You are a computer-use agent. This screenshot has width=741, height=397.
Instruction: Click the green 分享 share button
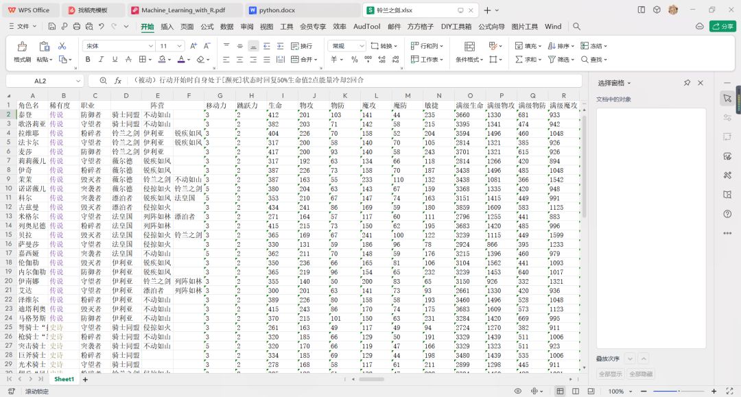[722, 27]
